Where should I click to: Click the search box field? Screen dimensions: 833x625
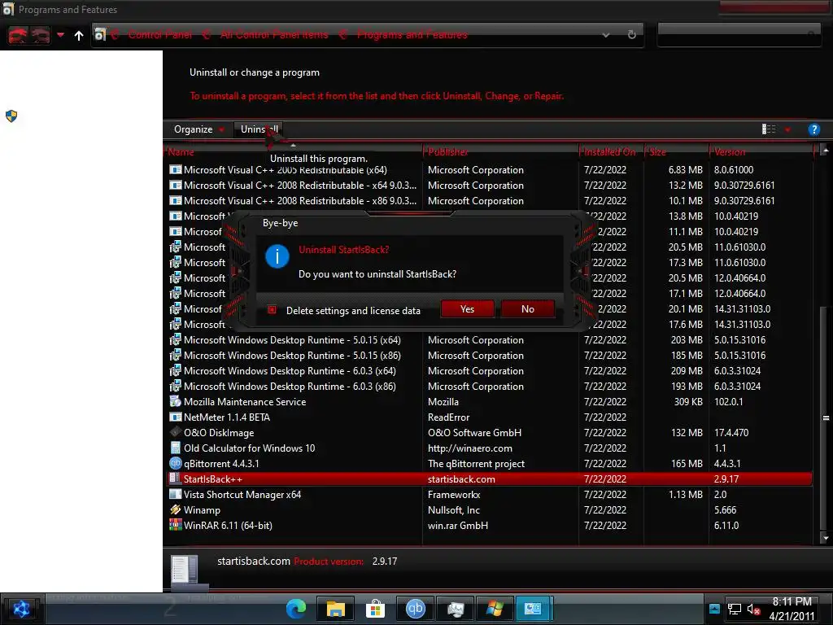click(x=739, y=35)
